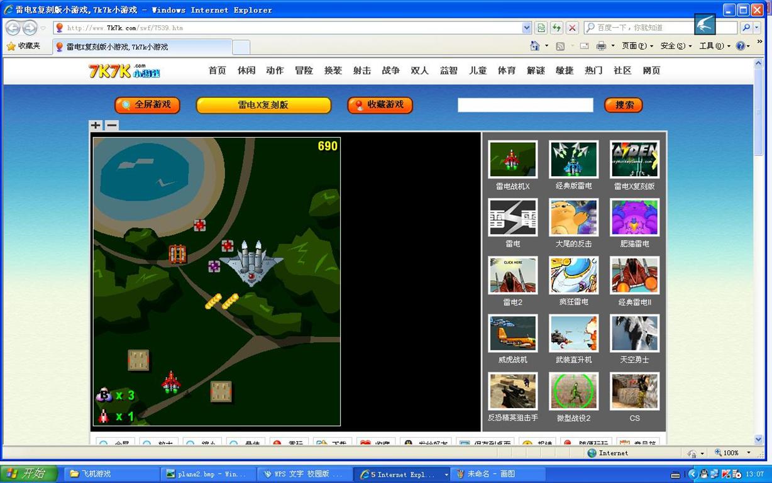
Task: Click the 全屏游戏 fullscreen button
Action: (147, 105)
